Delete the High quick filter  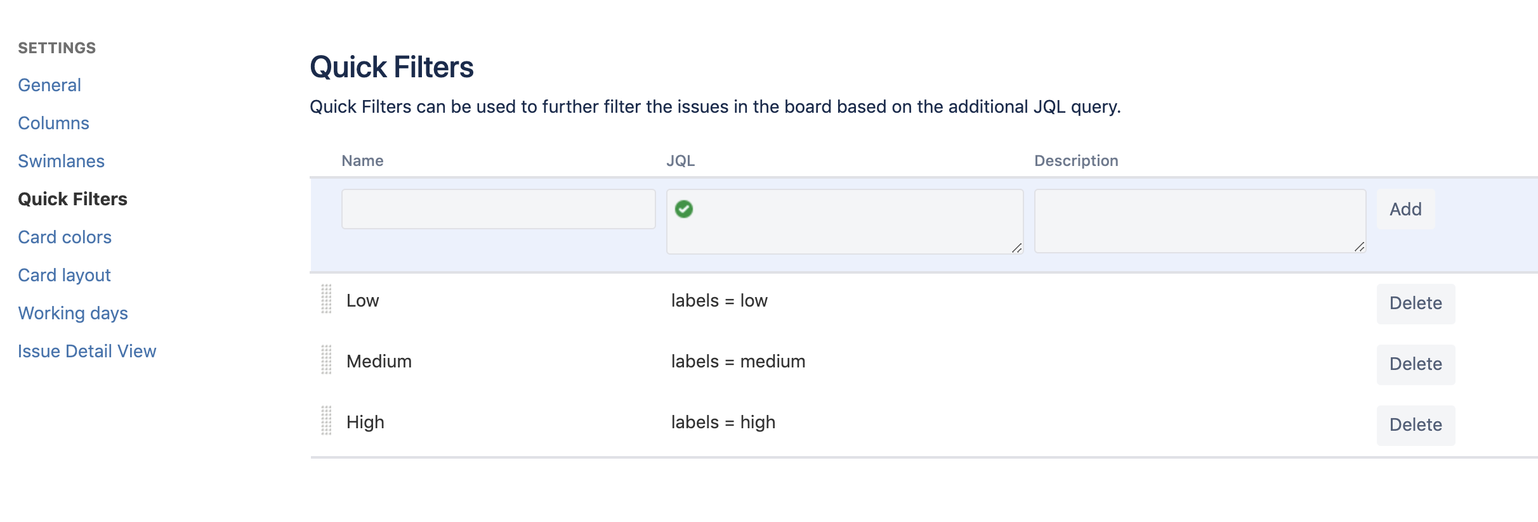point(1416,424)
